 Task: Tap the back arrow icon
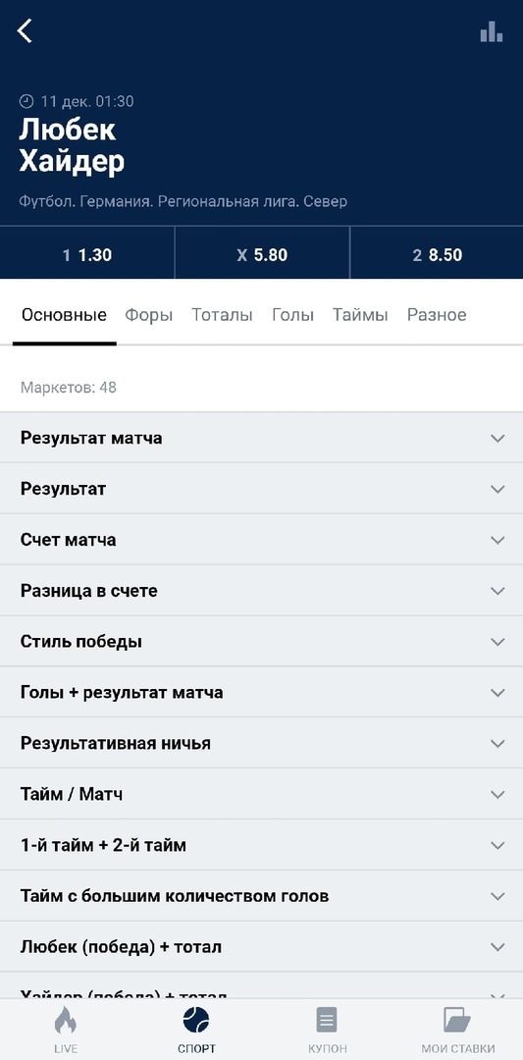(25, 31)
